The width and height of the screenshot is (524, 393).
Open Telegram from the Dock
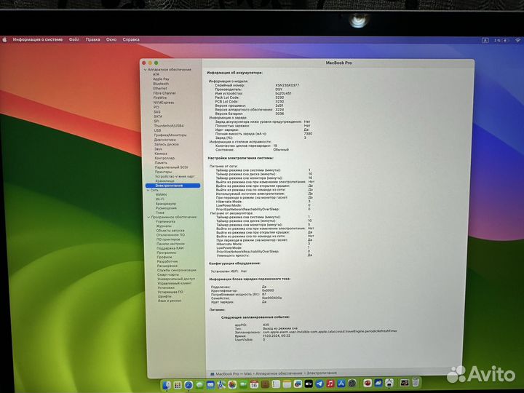point(319,384)
